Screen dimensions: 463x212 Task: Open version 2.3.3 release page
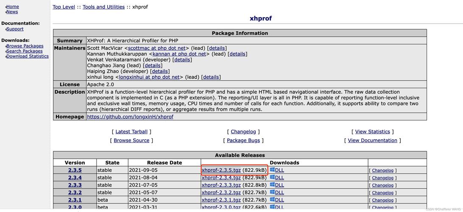tap(75, 185)
